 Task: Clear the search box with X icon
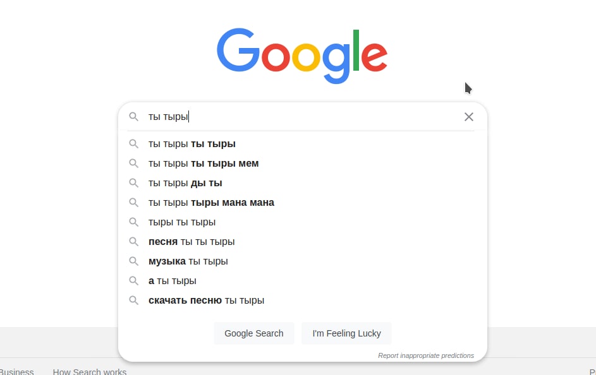point(469,117)
